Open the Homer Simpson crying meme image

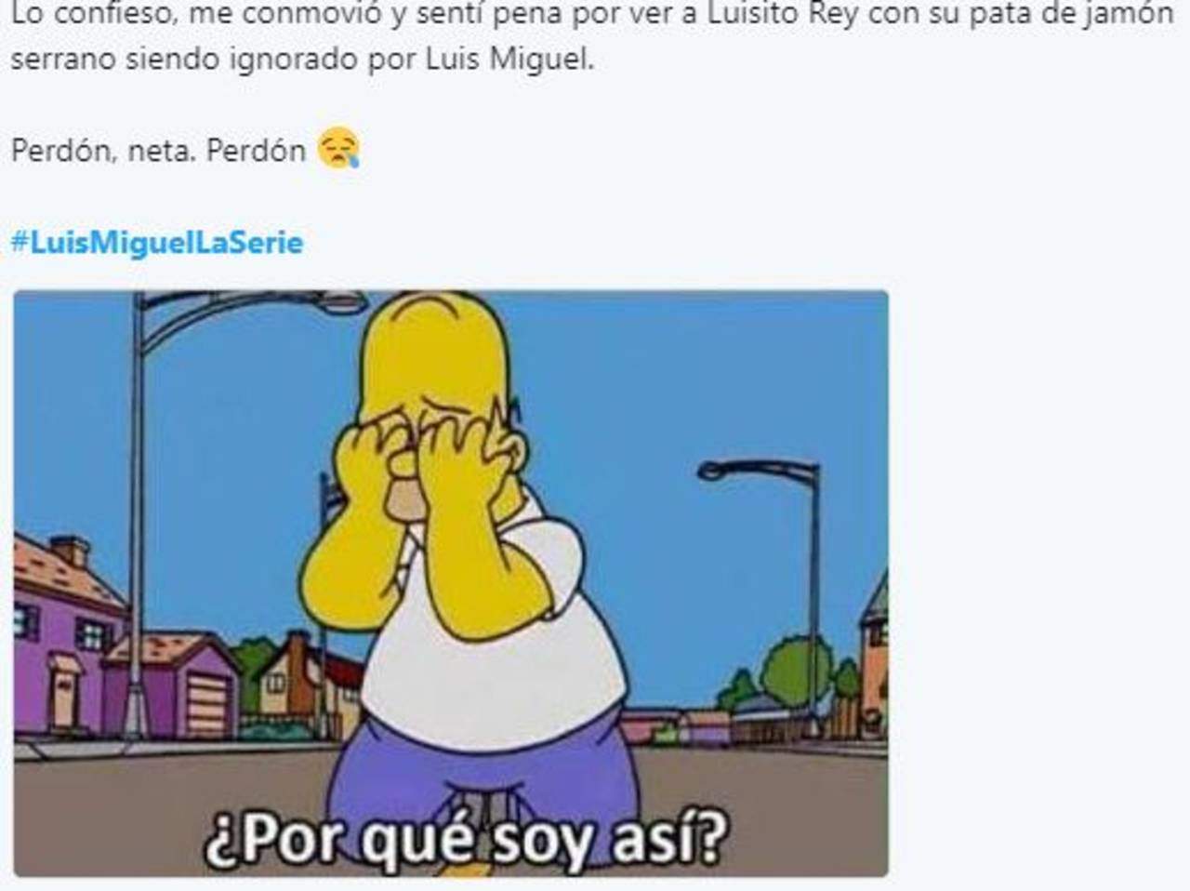tap(451, 583)
